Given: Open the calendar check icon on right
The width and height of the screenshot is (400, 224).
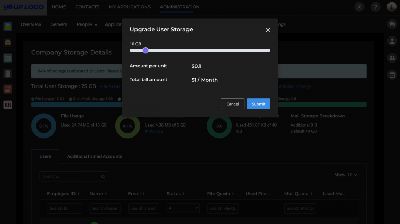Looking at the screenshot, I should [x=392, y=74].
